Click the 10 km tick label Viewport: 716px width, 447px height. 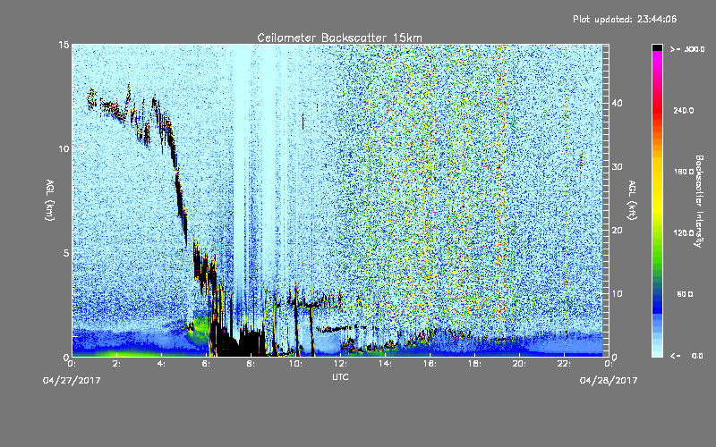click(64, 148)
